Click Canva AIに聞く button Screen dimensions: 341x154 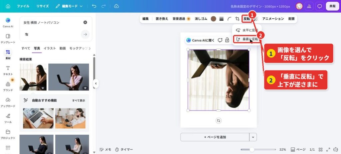[200, 40]
